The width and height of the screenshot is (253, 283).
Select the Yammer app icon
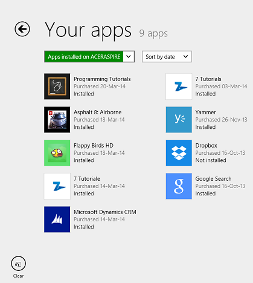point(179,120)
